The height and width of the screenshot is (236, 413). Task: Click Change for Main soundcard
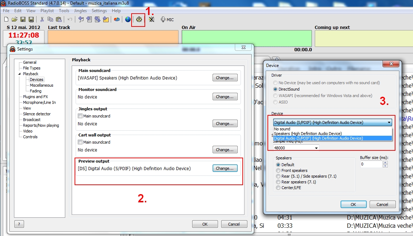(x=225, y=78)
